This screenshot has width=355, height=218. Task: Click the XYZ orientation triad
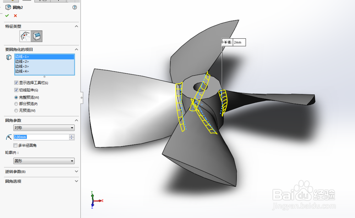tap(96, 200)
